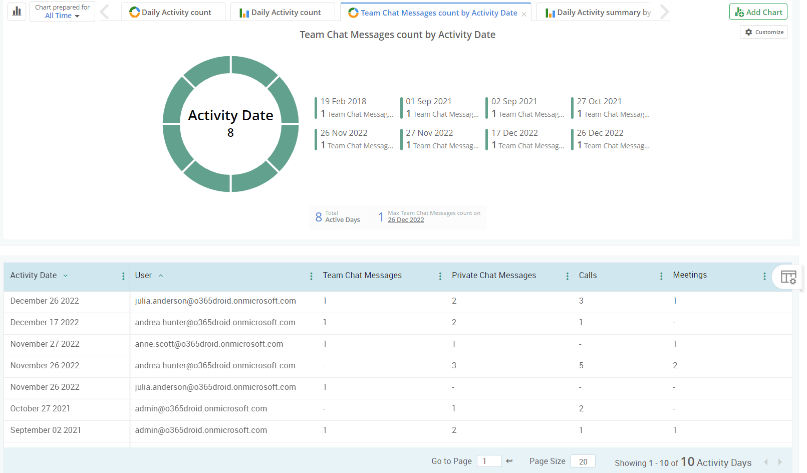Open the kebab menu on Private Chat Messages column

(567, 276)
